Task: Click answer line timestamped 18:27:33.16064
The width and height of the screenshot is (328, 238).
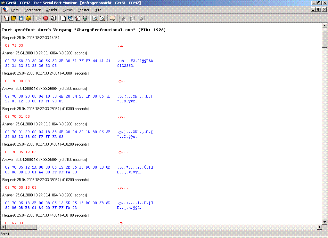Action: point(45,53)
